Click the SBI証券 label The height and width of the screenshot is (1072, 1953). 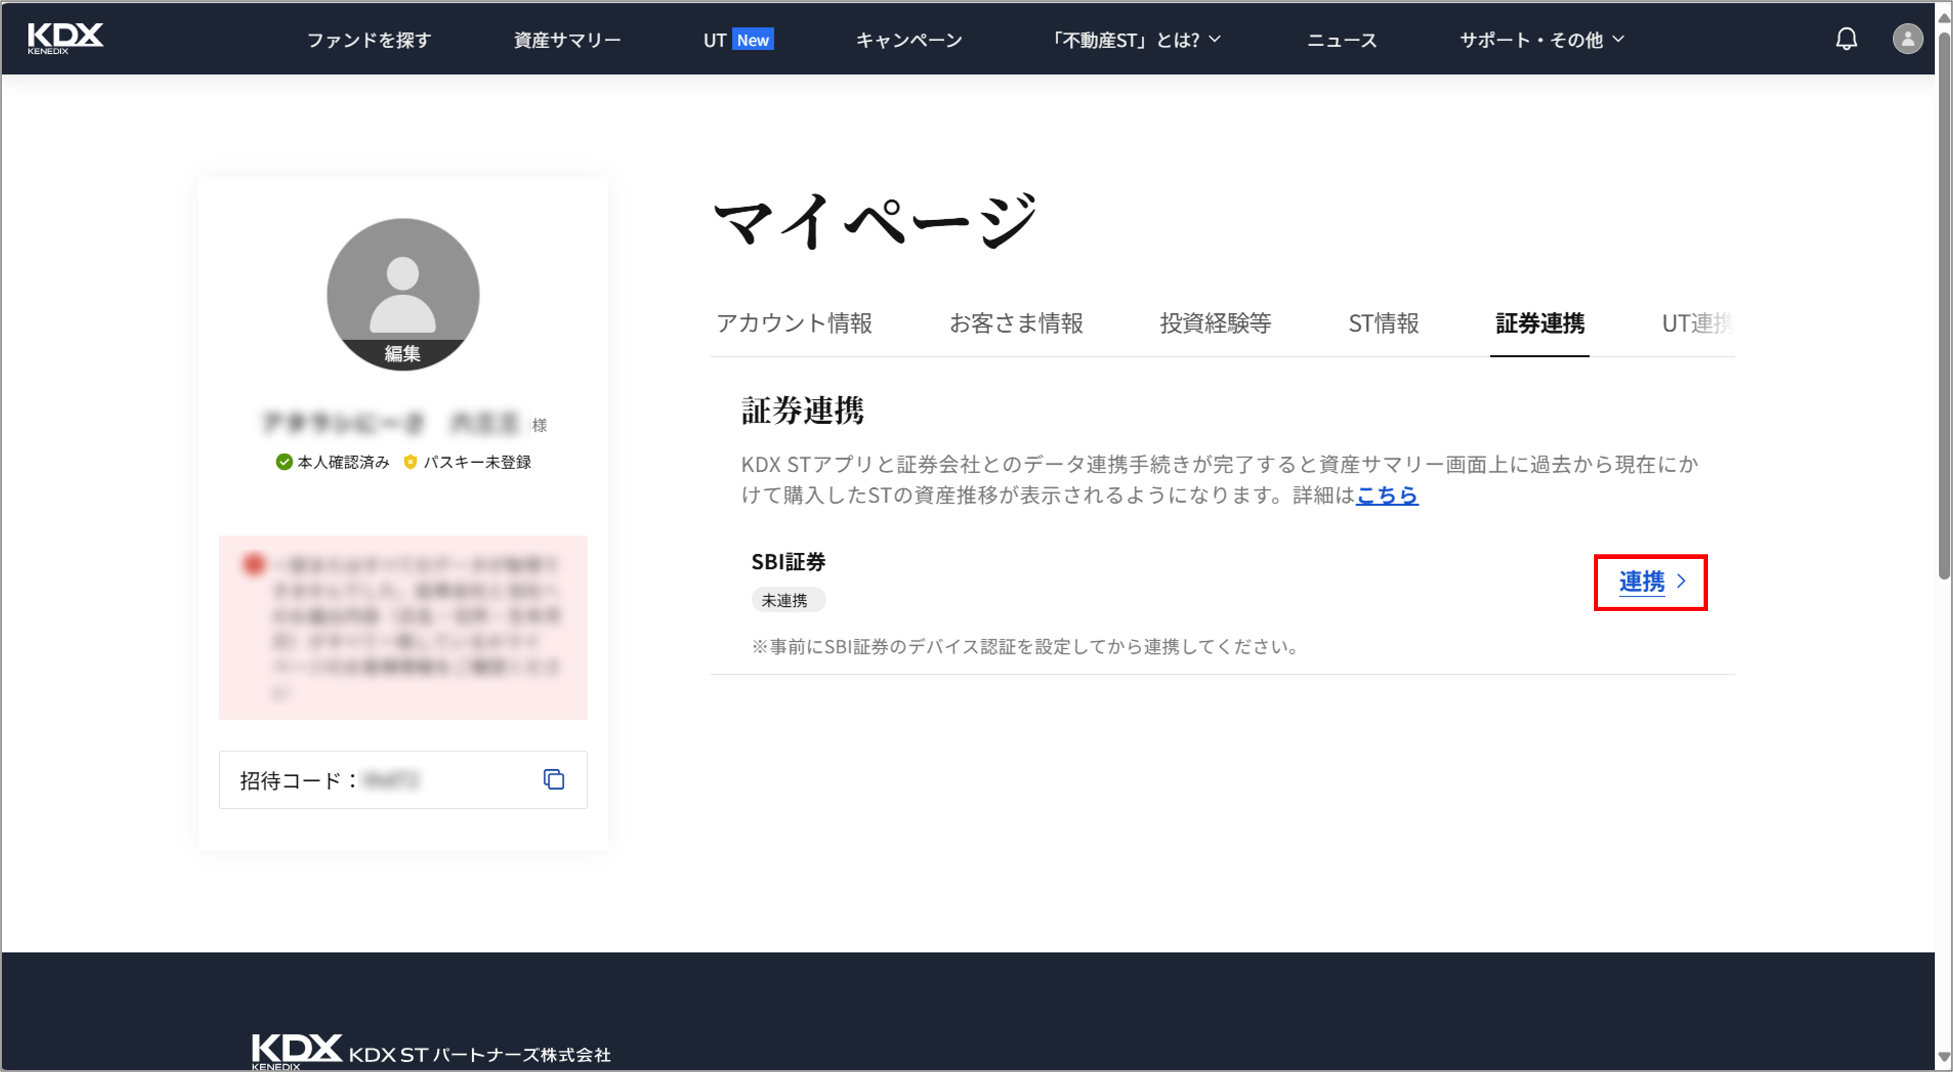[x=788, y=561]
